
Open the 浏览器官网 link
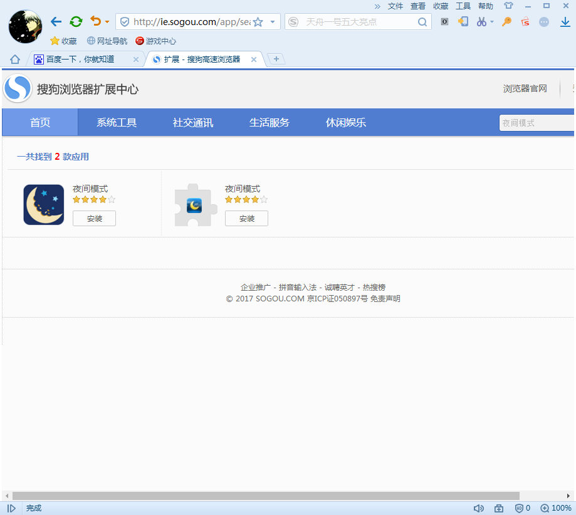525,88
